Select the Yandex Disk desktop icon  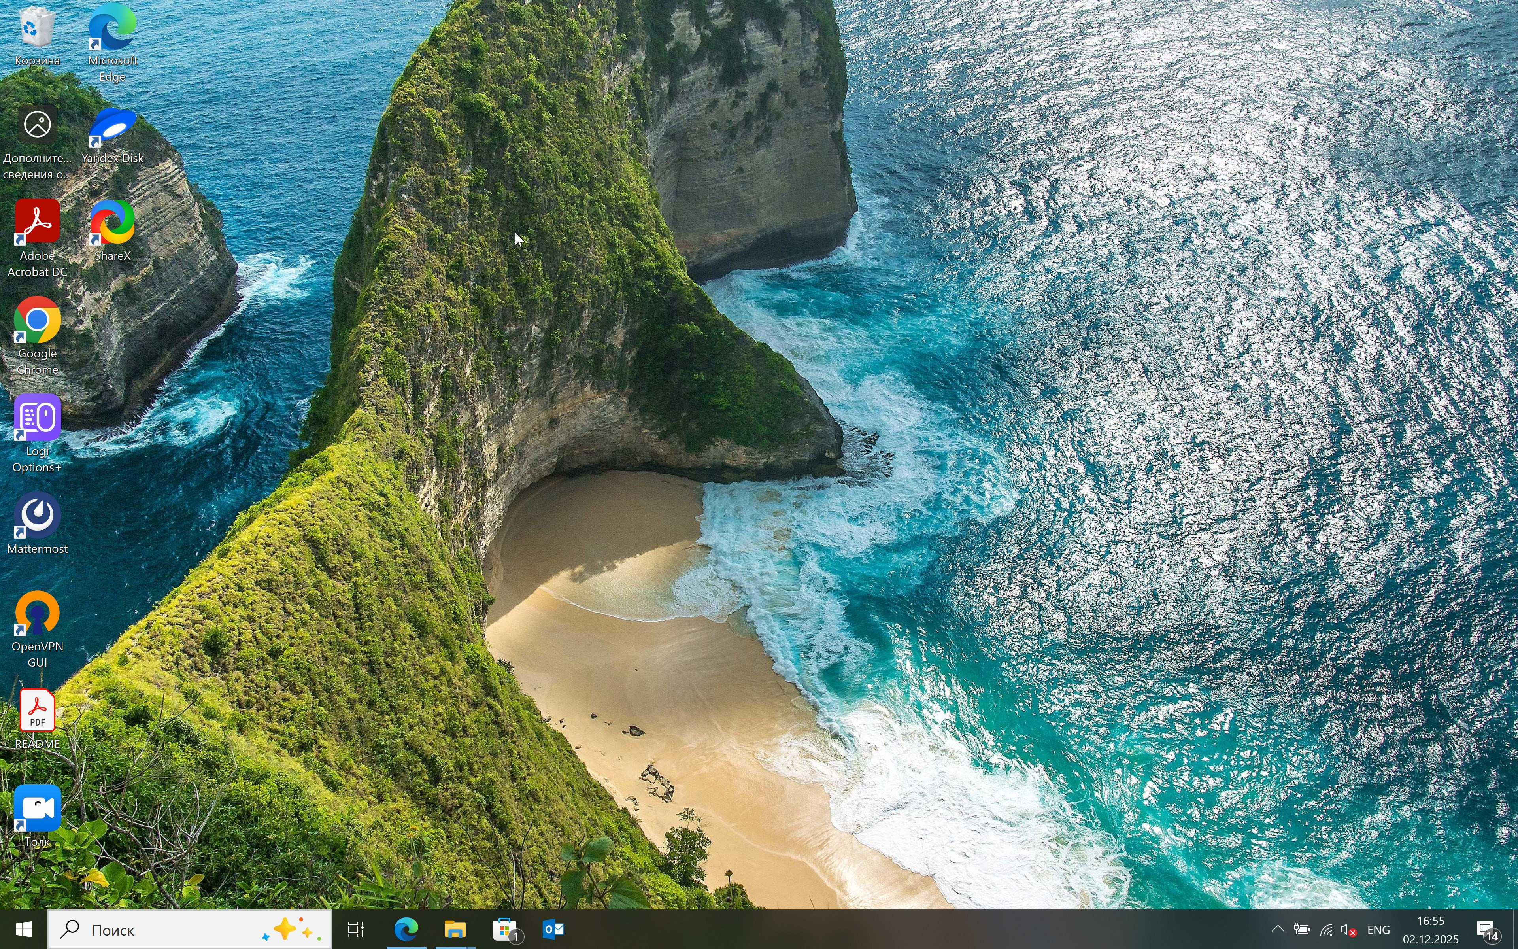(112, 128)
